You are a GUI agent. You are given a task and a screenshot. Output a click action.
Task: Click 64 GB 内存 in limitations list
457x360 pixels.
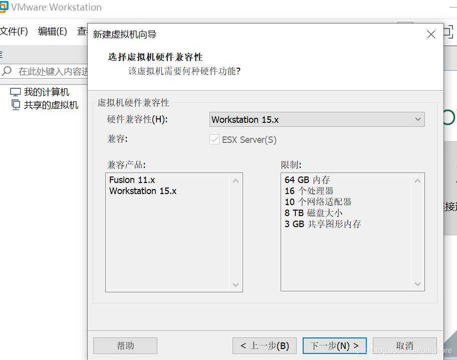tap(307, 180)
